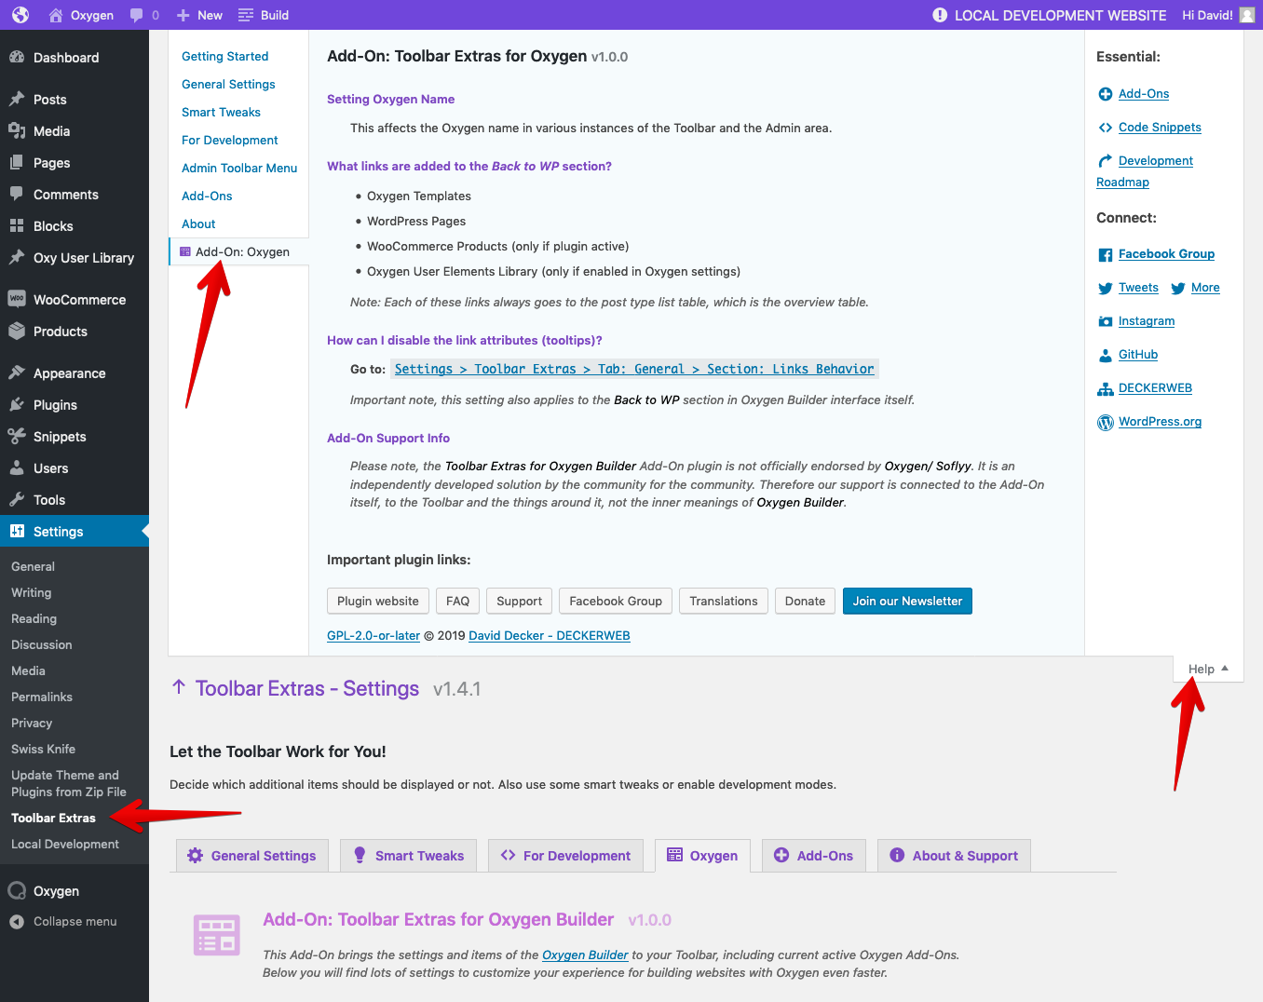Click the Local Development Website notice
The height and width of the screenshot is (1002, 1263).
[x=1049, y=15]
